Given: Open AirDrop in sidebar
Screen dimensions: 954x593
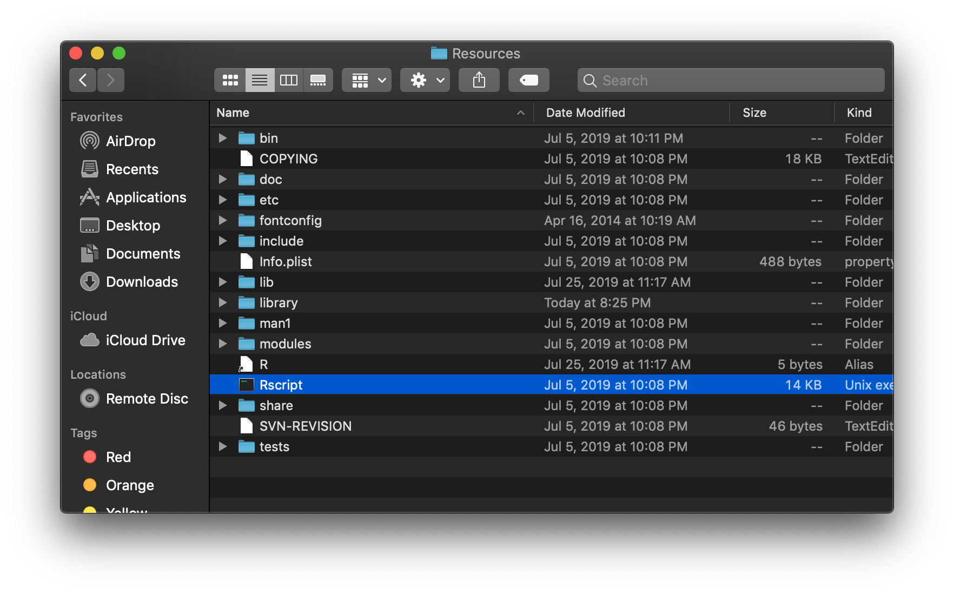Looking at the screenshot, I should pyautogui.click(x=130, y=141).
